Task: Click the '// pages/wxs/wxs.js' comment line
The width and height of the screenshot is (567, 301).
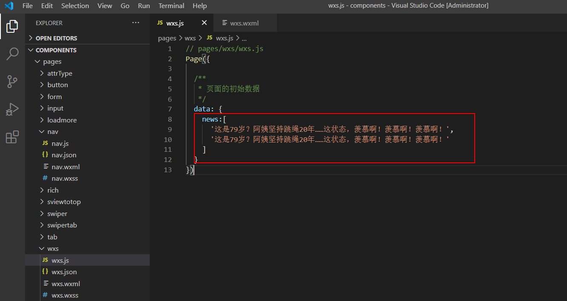Action: pos(225,48)
